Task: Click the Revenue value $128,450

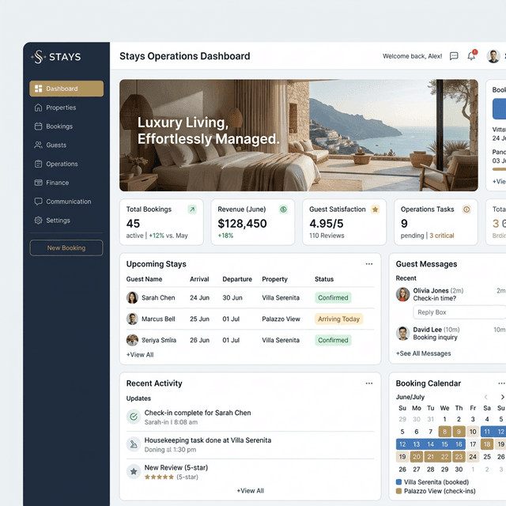Action: pos(243,223)
